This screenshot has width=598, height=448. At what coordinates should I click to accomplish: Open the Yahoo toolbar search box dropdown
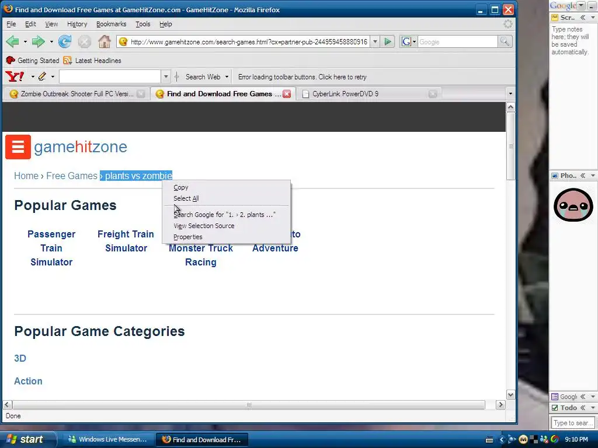coord(166,76)
